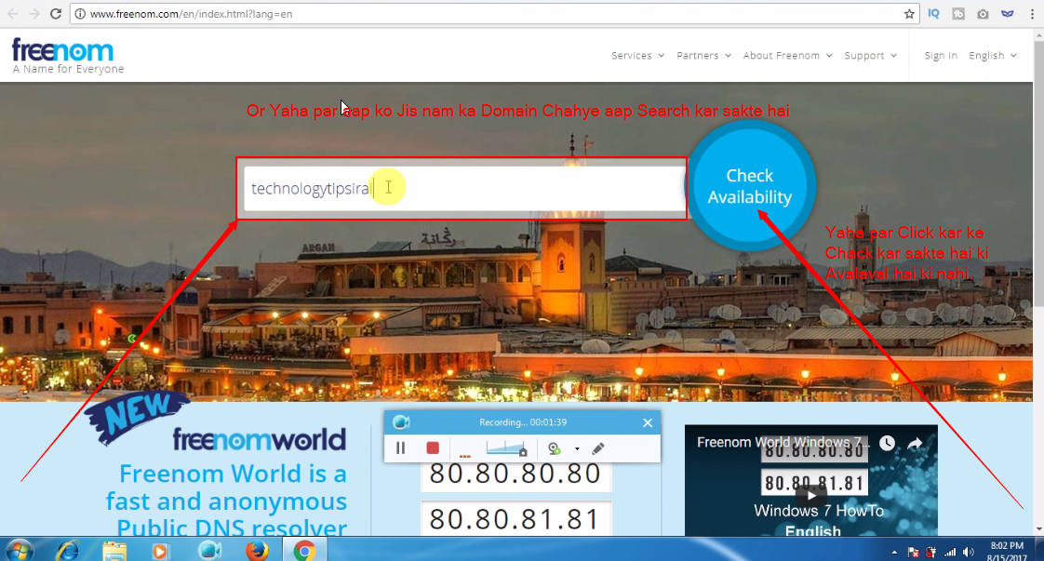
Task: Open the Sign in link
Action: click(940, 55)
